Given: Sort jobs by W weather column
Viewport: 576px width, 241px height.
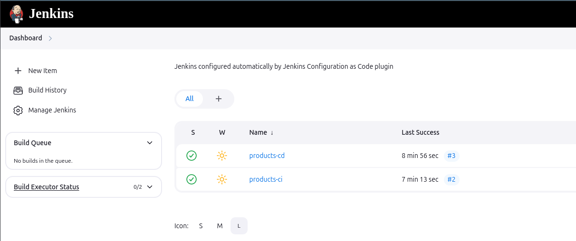Looking at the screenshot, I should pos(222,132).
